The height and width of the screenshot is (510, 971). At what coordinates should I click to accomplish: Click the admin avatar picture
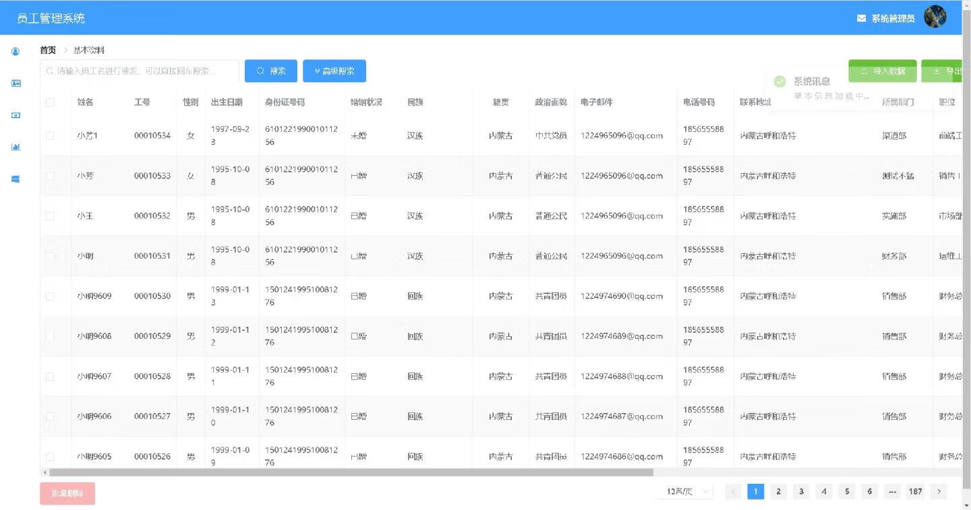(x=935, y=17)
